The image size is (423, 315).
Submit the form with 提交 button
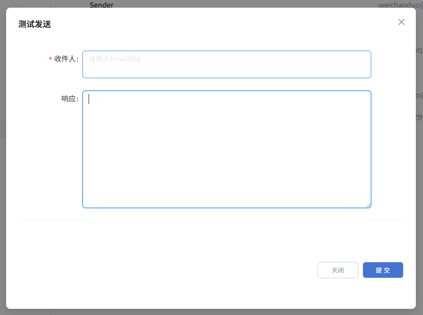(x=383, y=270)
